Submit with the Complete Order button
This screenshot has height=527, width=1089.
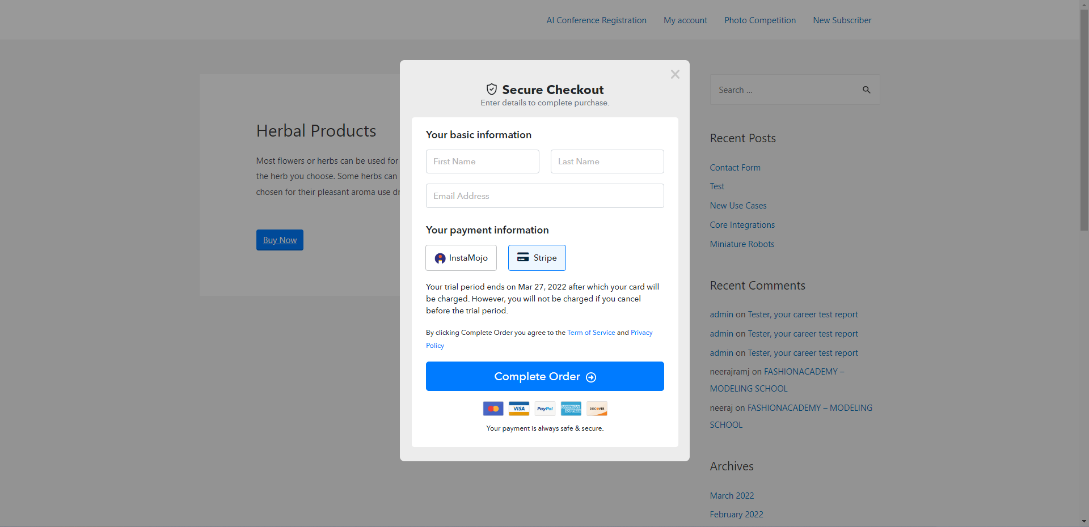pyautogui.click(x=545, y=376)
